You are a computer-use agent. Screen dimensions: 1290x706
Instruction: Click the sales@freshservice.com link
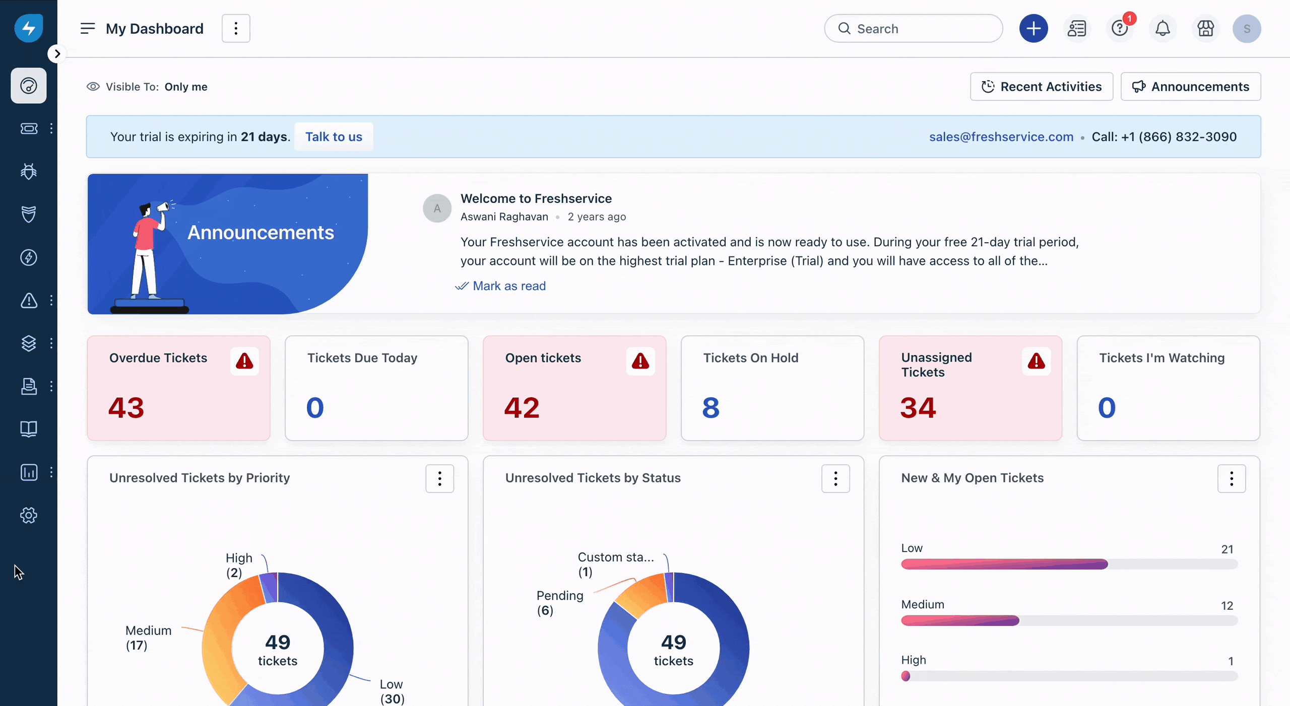(1001, 136)
